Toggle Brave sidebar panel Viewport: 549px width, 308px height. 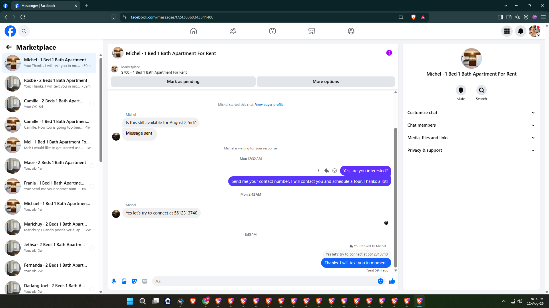pyautogui.click(x=500, y=17)
